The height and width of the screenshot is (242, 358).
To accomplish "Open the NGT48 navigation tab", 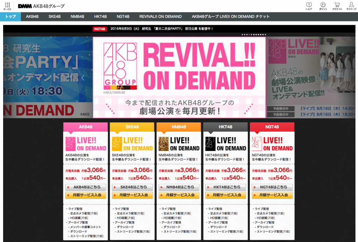I will pos(123,16).
